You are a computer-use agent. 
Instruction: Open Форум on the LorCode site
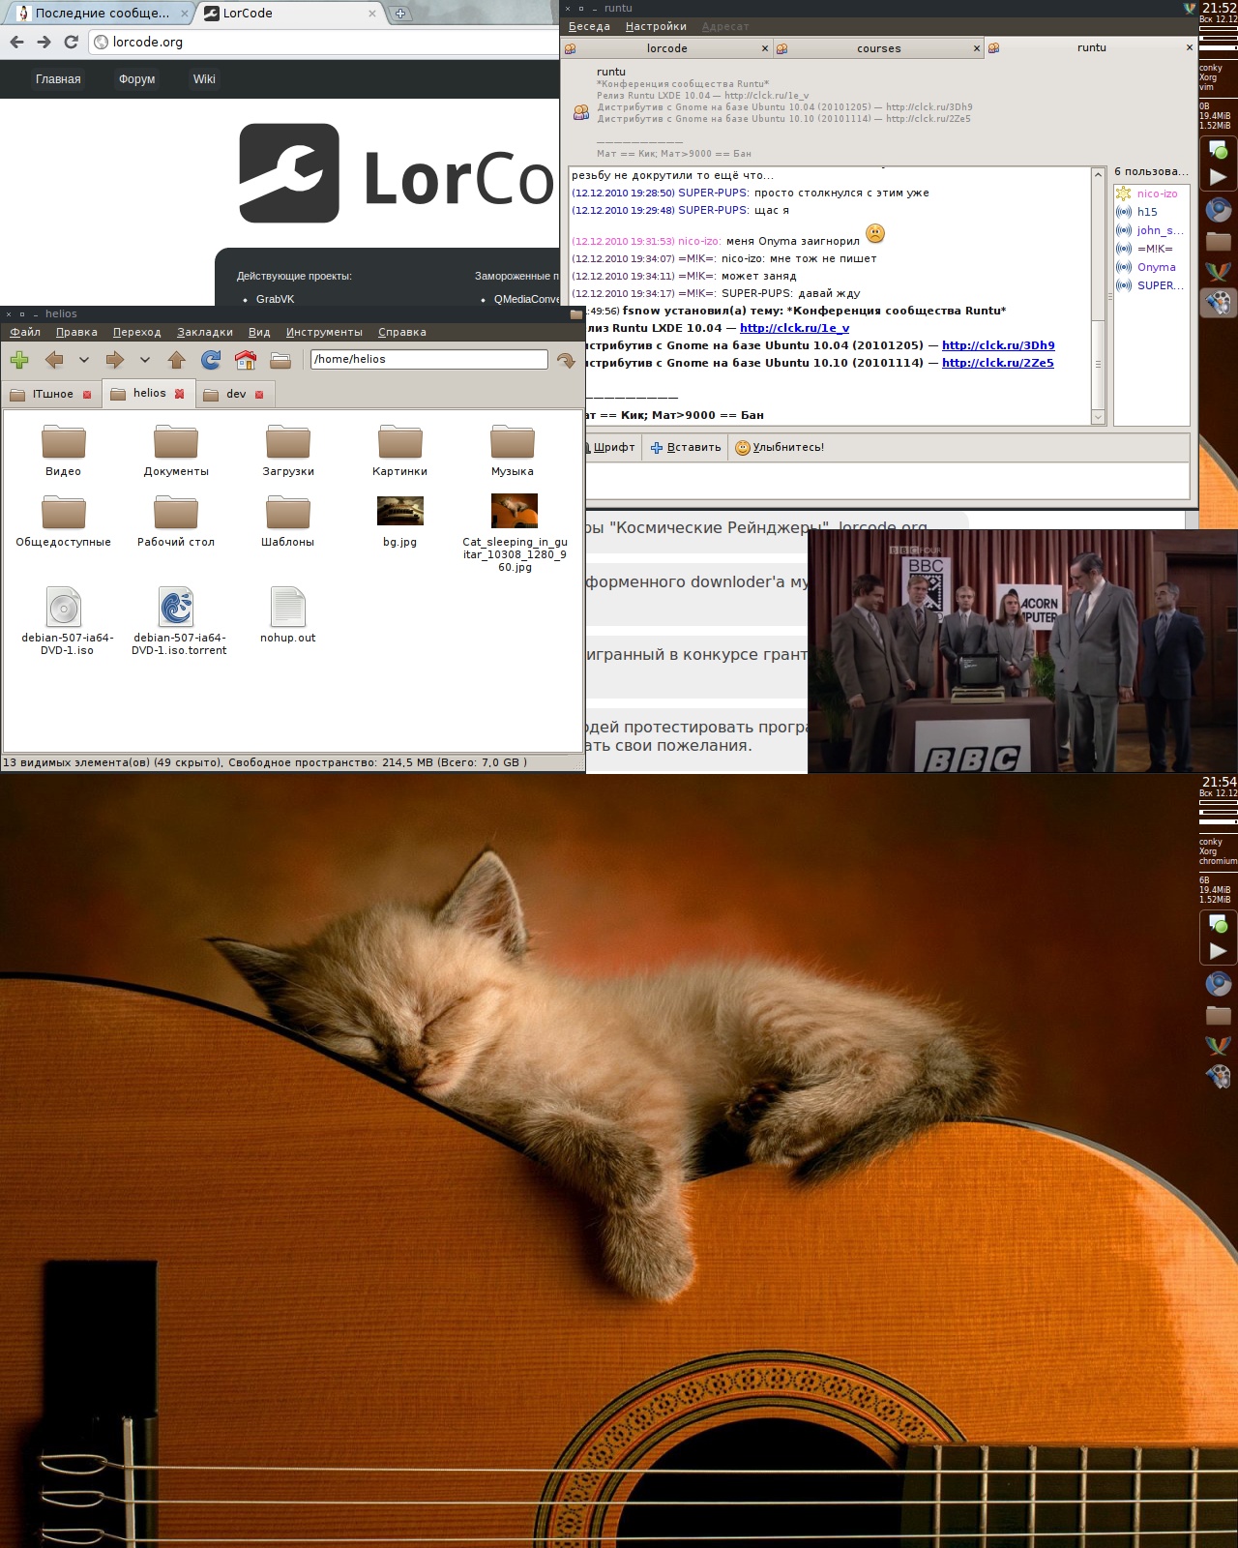(x=136, y=79)
